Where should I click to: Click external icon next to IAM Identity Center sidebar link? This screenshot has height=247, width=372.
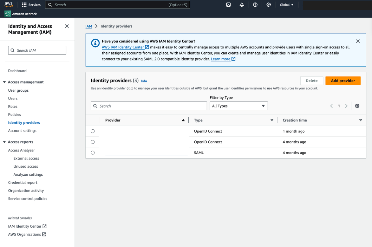45,226
